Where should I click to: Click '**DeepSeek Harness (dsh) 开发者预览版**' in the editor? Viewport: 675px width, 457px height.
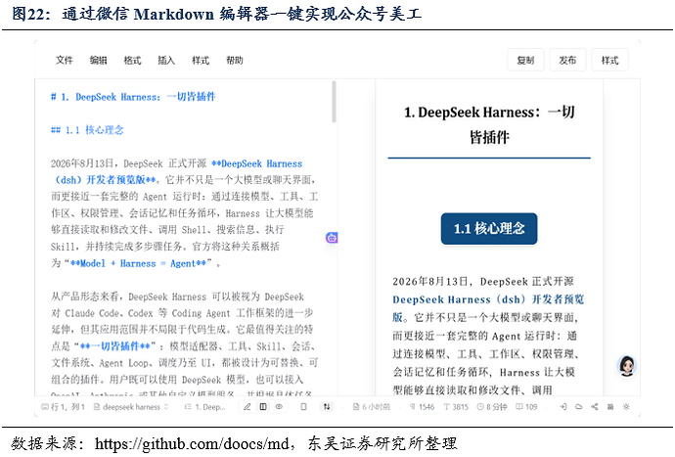177,171
